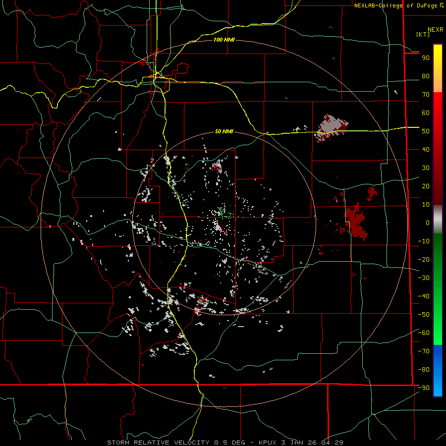Click the -80 value on velocity scale
Image resolution: width=446 pixels, height=446 pixels.
pyautogui.click(x=424, y=370)
